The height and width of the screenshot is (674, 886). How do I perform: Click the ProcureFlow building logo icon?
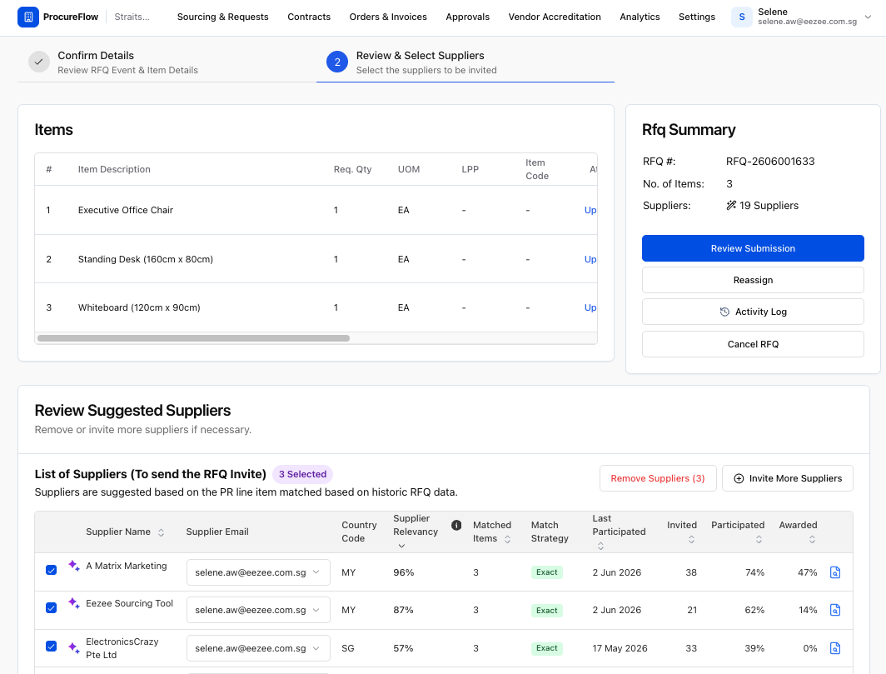[28, 17]
